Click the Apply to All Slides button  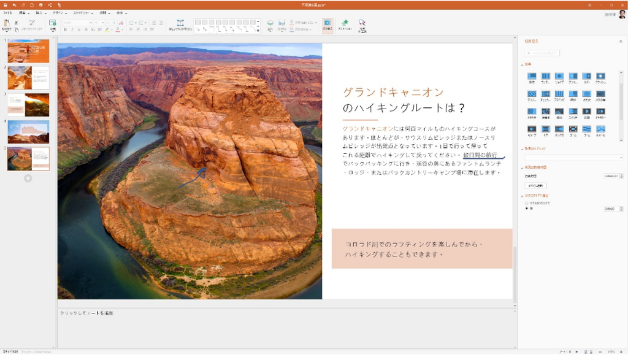pos(535,186)
